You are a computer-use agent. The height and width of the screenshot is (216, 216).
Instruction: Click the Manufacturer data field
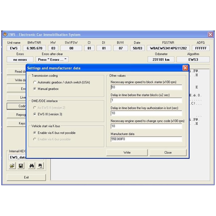tap(146, 139)
